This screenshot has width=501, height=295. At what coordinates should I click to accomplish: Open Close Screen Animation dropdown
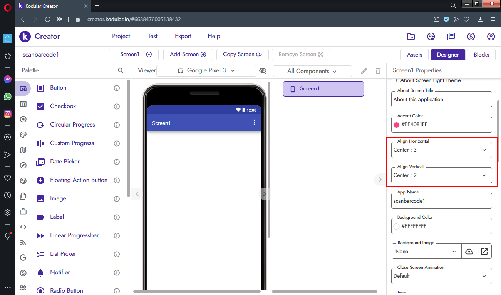442,276
